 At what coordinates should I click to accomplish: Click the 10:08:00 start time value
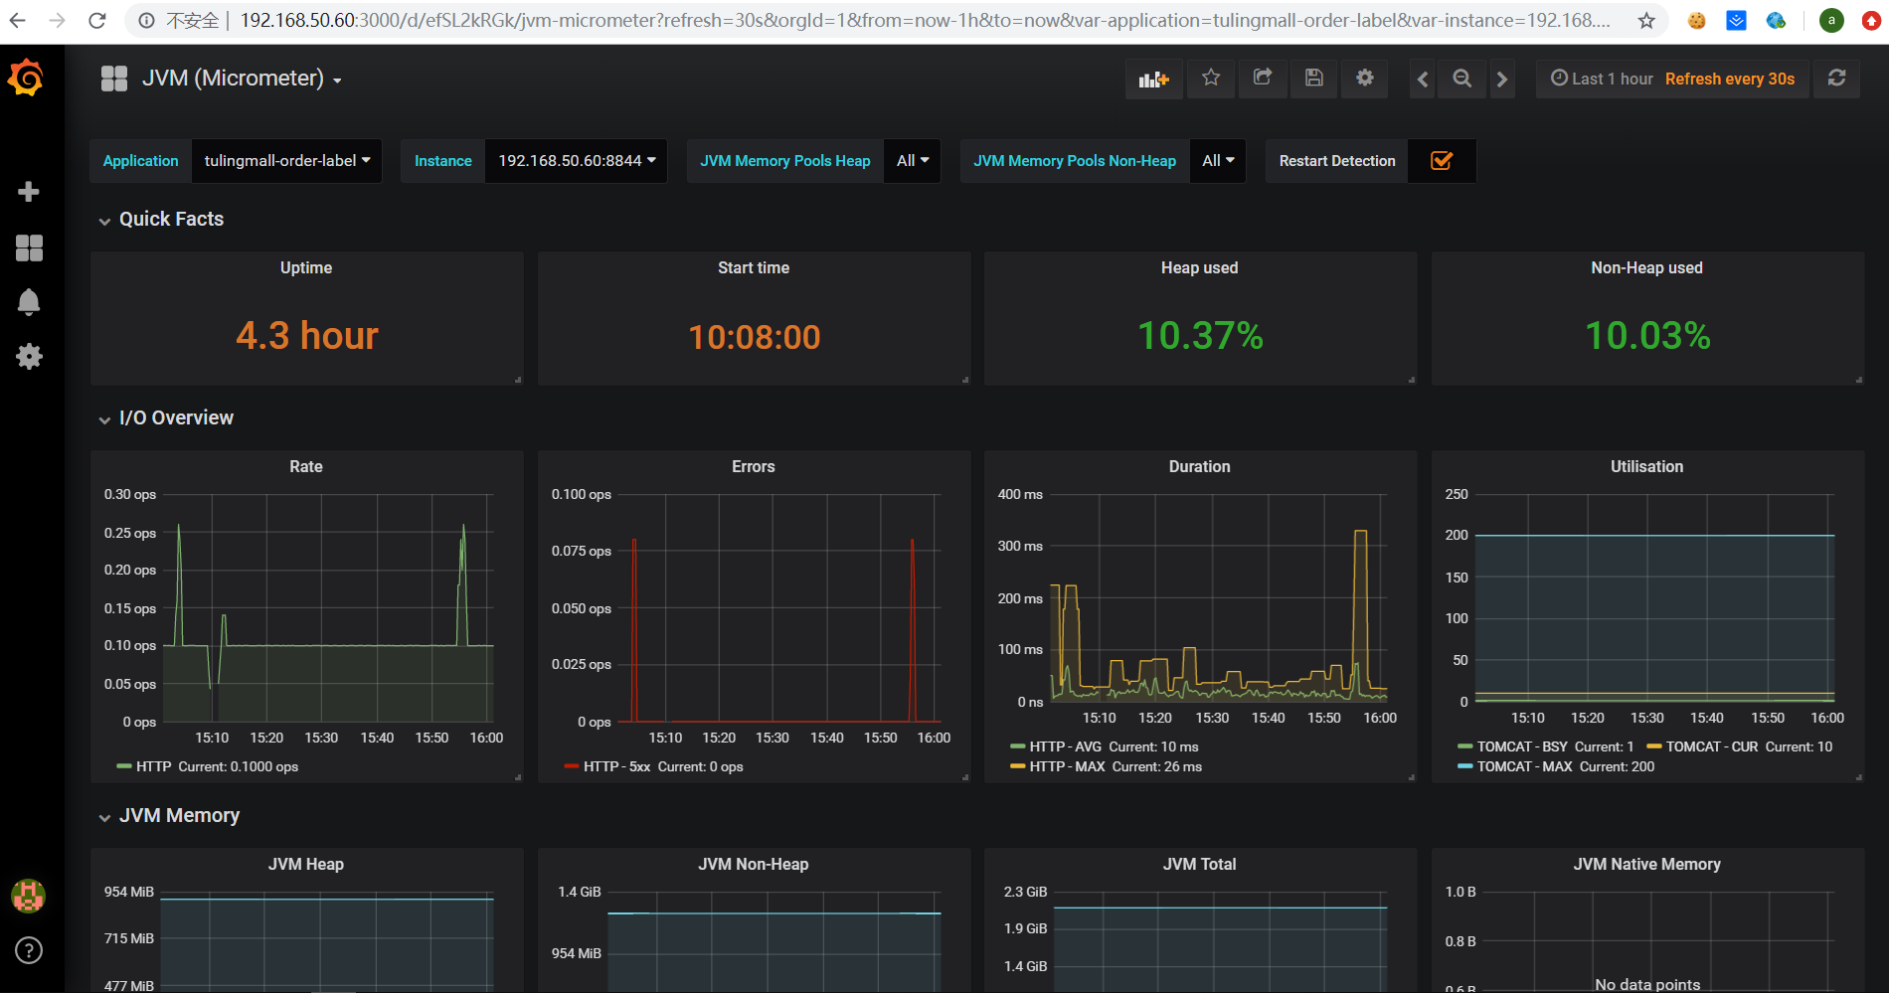[755, 337]
